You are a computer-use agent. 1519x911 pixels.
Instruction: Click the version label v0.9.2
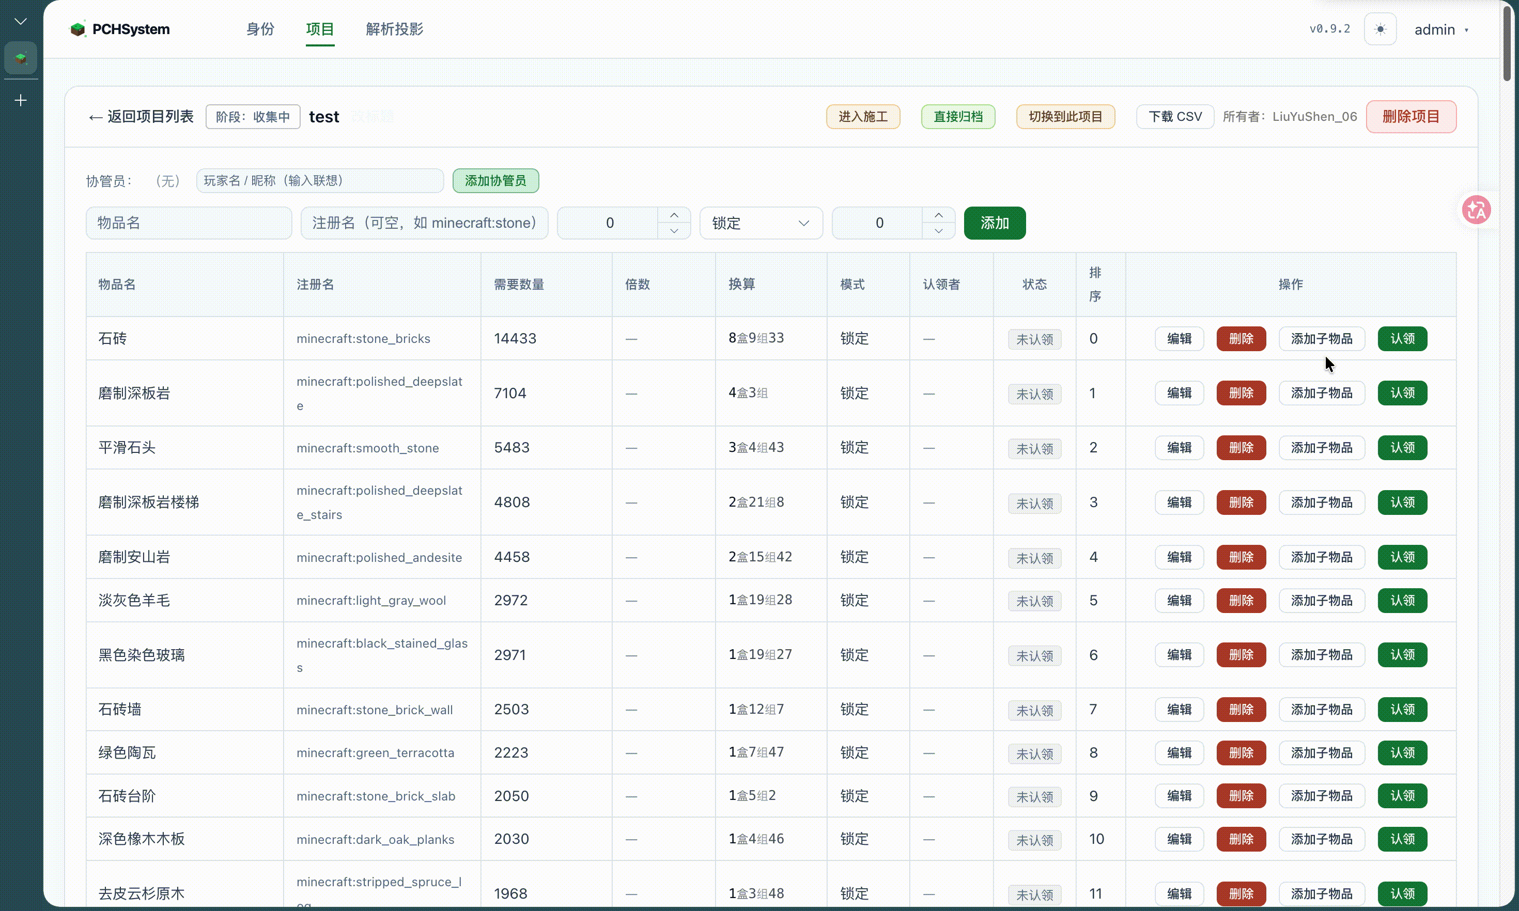pyautogui.click(x=1329, y=29)
